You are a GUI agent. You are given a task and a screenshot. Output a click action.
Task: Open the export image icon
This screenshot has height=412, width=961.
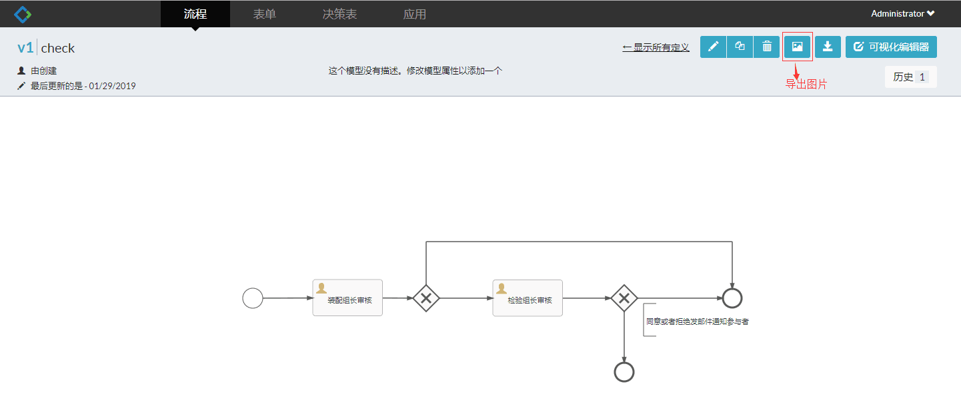(797, 47)
